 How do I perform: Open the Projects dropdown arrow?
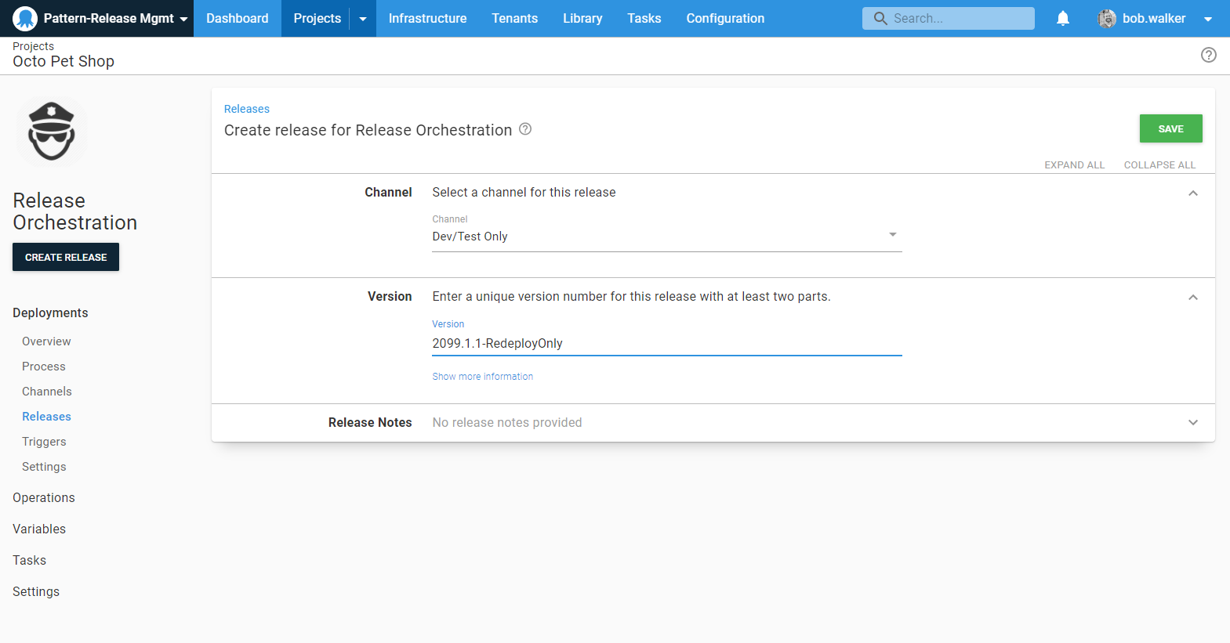tap(362, 19)
